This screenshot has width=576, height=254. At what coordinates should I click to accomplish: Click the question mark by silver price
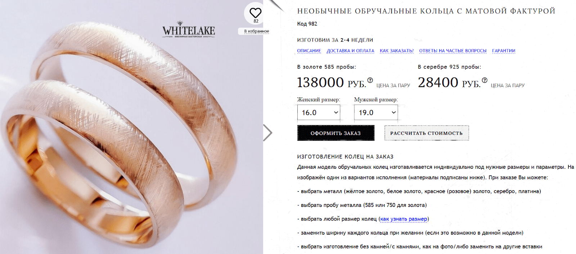click(485, 80)
